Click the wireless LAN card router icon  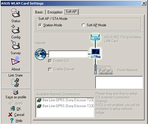tap(95, 37)
